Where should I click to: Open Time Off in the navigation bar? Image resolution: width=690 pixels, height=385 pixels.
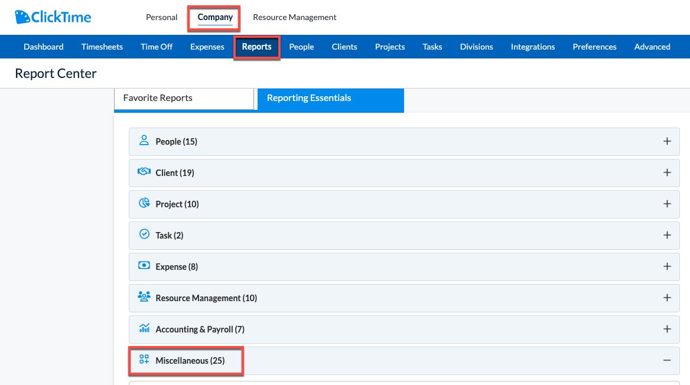156,47
